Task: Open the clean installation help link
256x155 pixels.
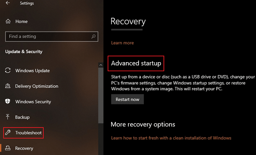Action: (171, 138)
